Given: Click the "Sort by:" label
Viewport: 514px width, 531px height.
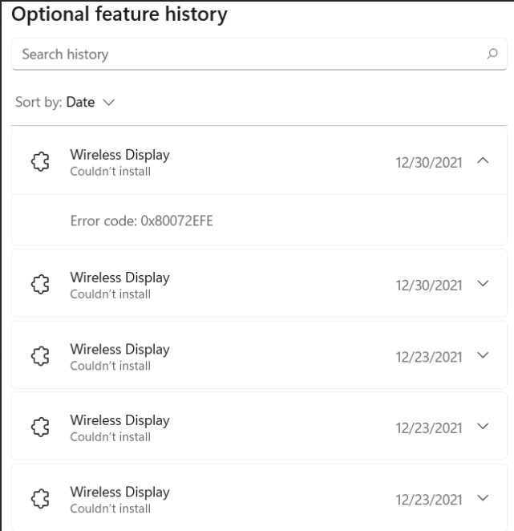Looking at the screenshot, I should pyautogui.click(x=38, y=103).
